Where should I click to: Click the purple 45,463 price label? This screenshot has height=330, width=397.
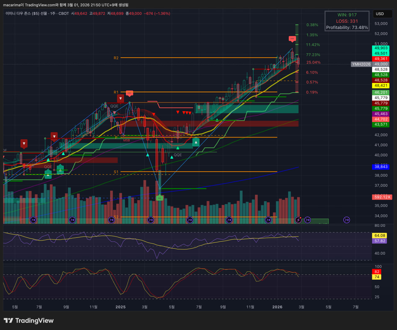[x=381, y=114]
